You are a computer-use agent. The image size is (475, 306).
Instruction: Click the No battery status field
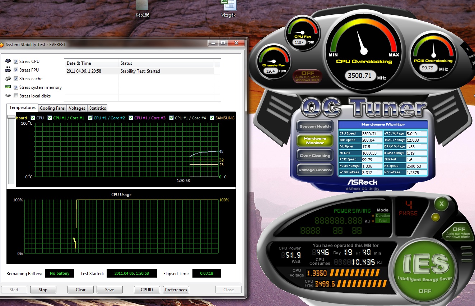(x=60, y=274)
